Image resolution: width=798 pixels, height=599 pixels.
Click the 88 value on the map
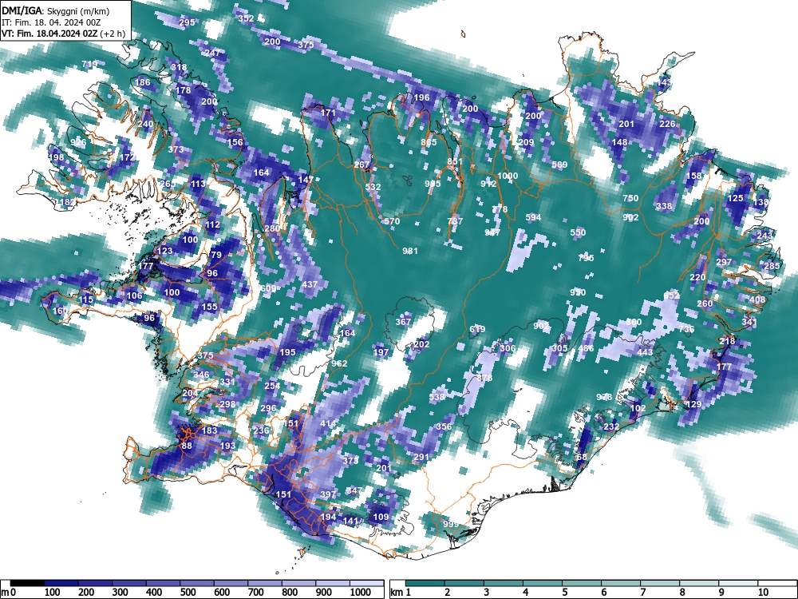point(187,446)
